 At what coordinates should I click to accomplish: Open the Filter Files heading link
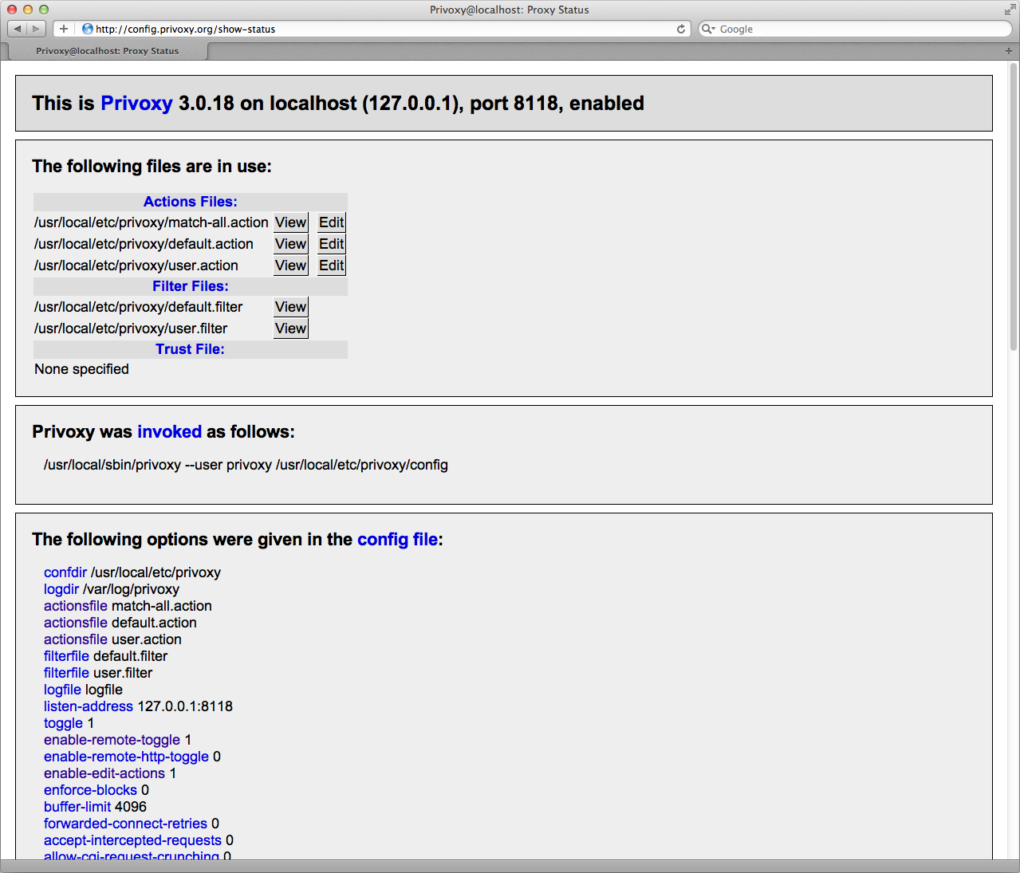coord(191,286)
